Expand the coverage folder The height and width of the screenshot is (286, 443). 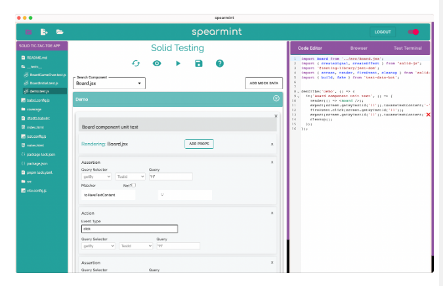pos(32,110)
